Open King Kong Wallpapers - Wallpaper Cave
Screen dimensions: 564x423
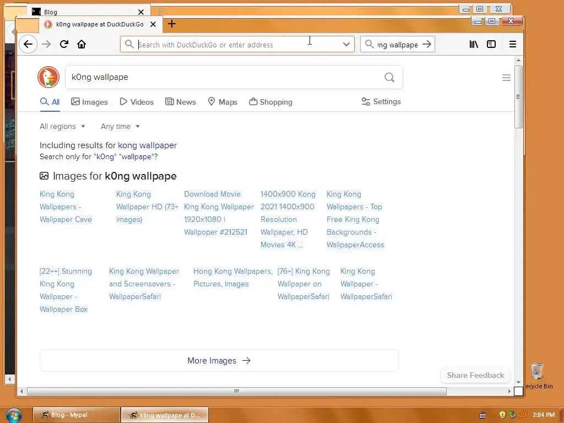click(x=66, y=207)
